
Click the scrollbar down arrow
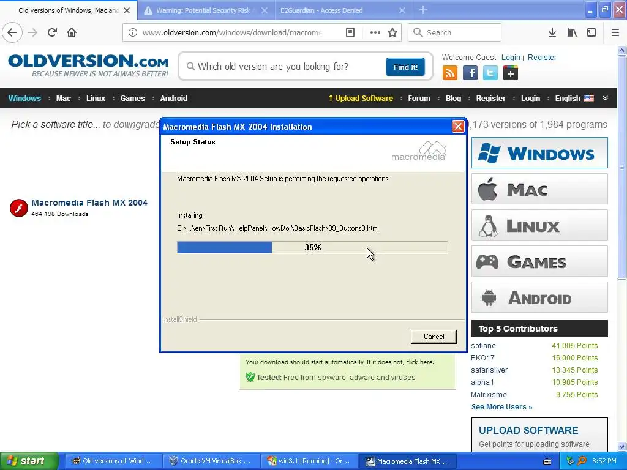click(621, 446)
